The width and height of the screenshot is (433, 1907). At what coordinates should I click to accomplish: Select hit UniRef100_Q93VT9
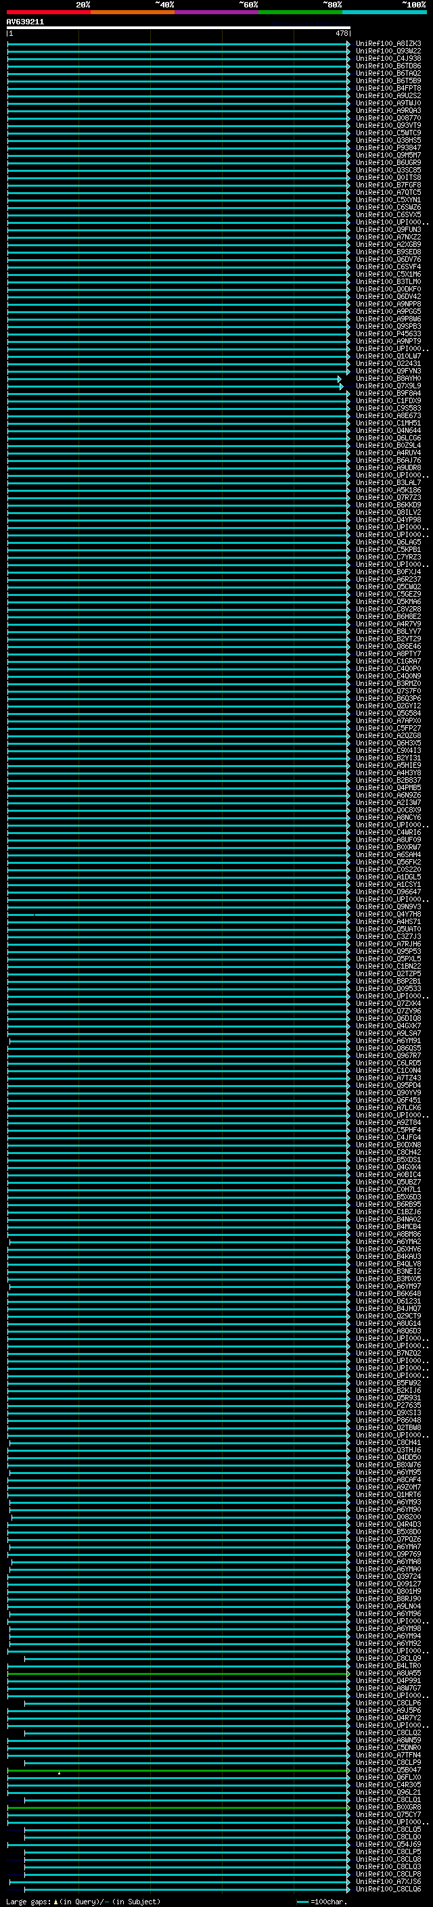coord(388,125)
